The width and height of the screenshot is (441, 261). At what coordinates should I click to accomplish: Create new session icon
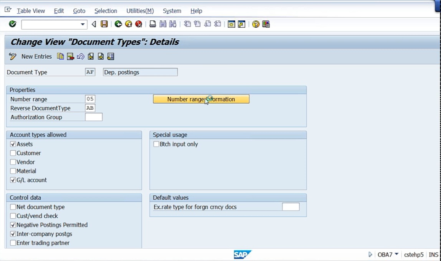pos(231,24)
